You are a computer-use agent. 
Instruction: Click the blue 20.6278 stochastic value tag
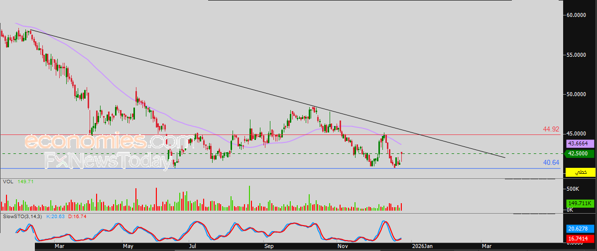coord(579,229)
